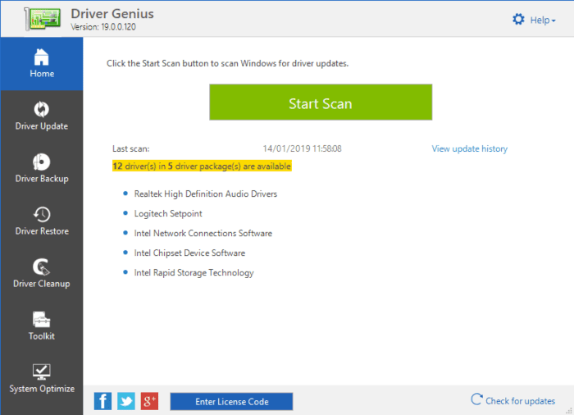Open the View update history link
This screenshot has width=574, height=415.
coord(470,148)
